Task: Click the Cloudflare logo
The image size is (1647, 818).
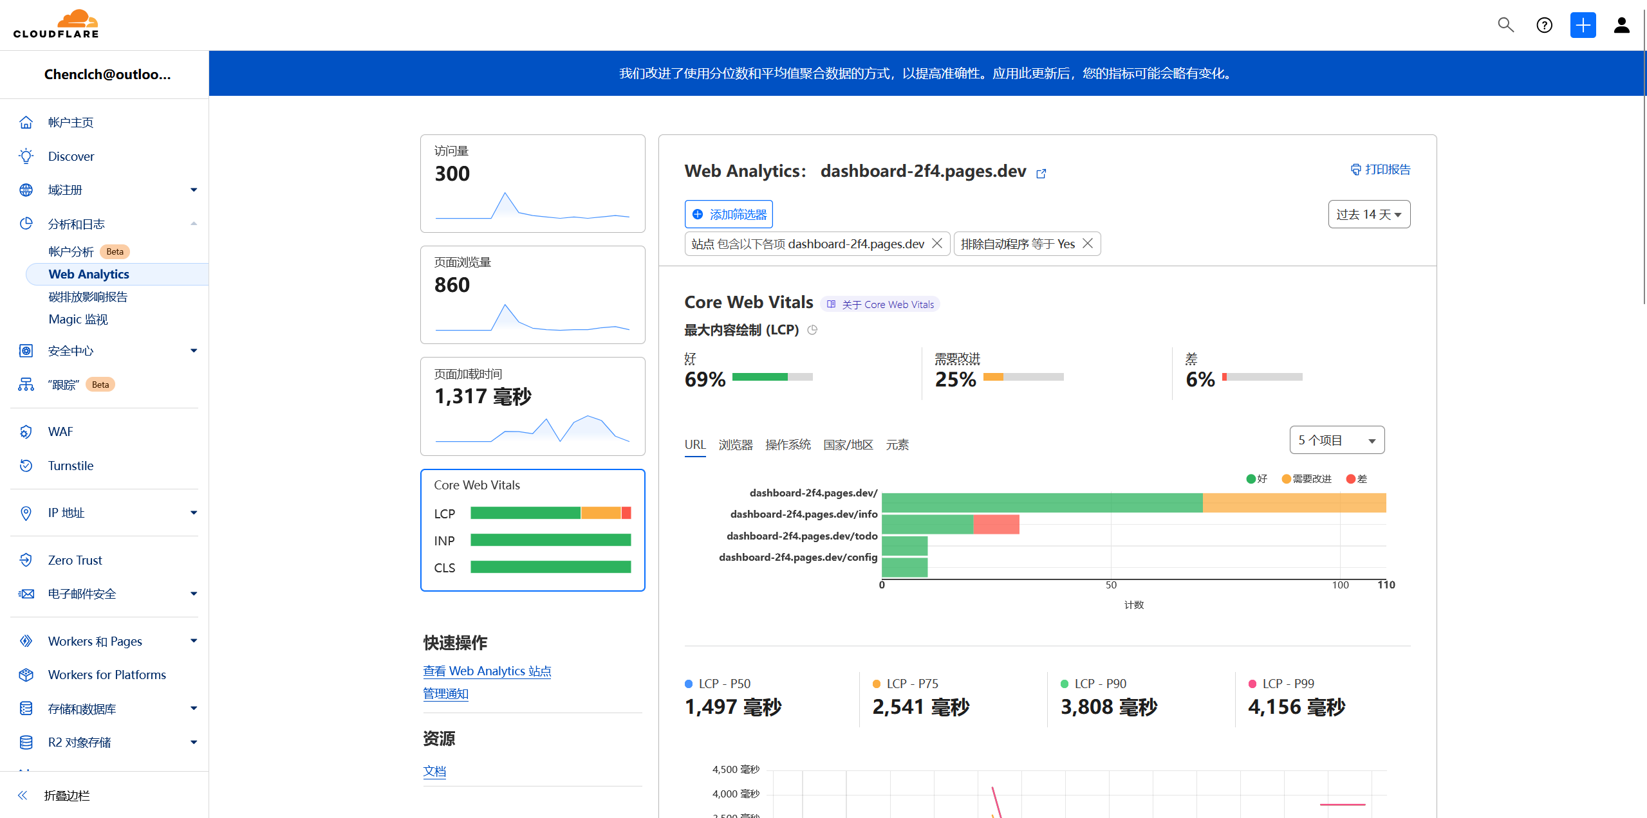Action: click(x=56, y=24)
